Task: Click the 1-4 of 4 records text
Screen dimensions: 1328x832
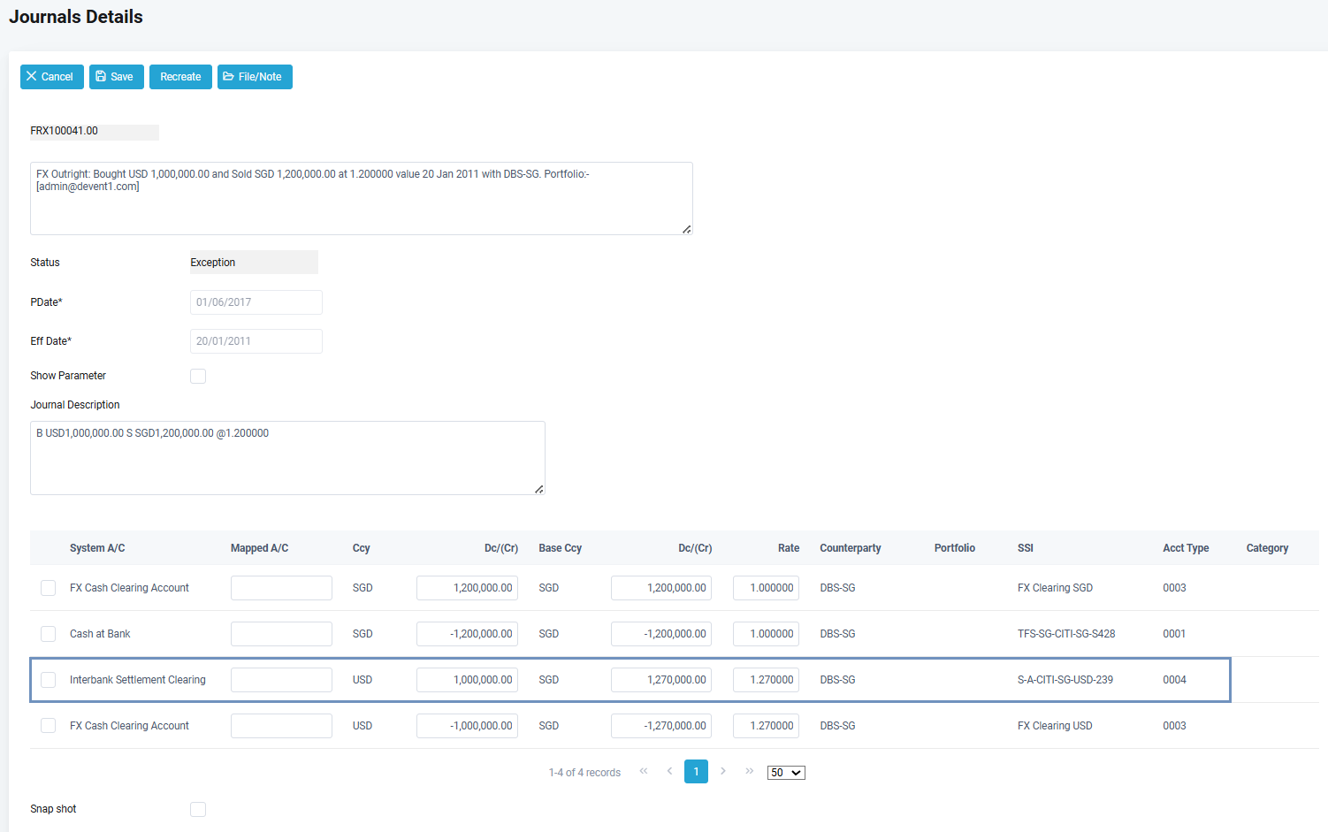Action: (x=584, y=773)
